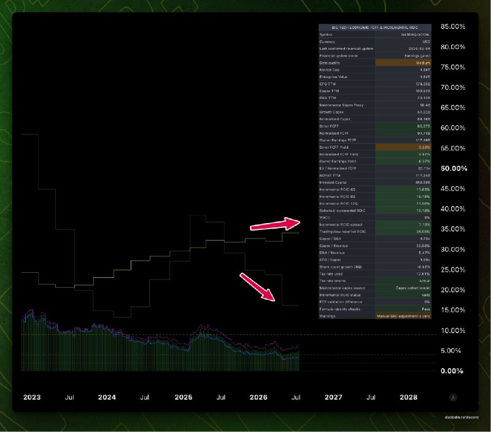Click the table title header row
The width and height of the screenshot is (491, 432).
coord(375,27)
